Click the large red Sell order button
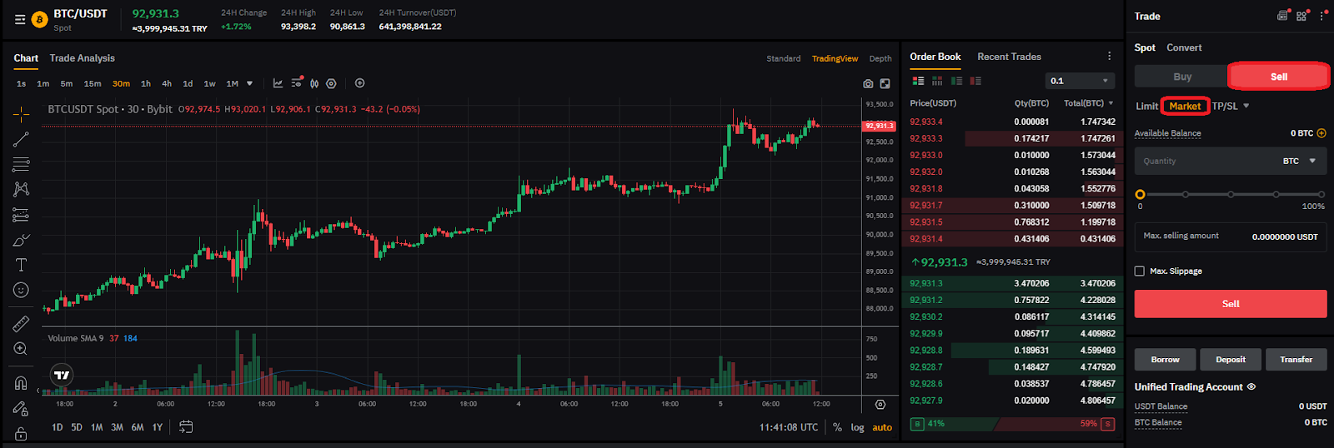1334x448 pixels. pos(1231,303)
